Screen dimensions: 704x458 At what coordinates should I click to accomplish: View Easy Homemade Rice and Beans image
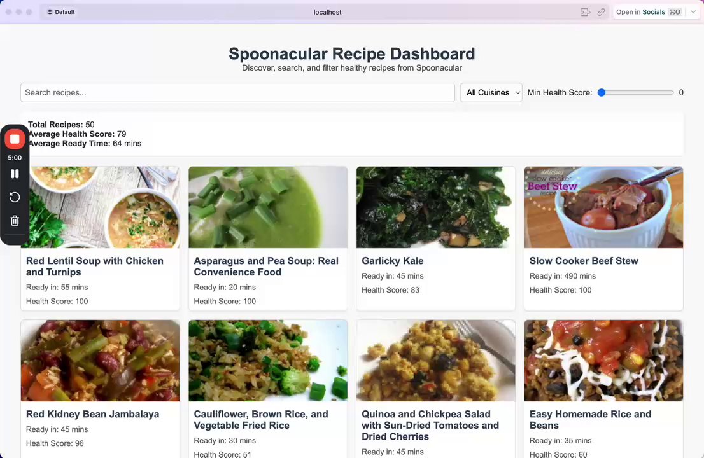point(603,361)
